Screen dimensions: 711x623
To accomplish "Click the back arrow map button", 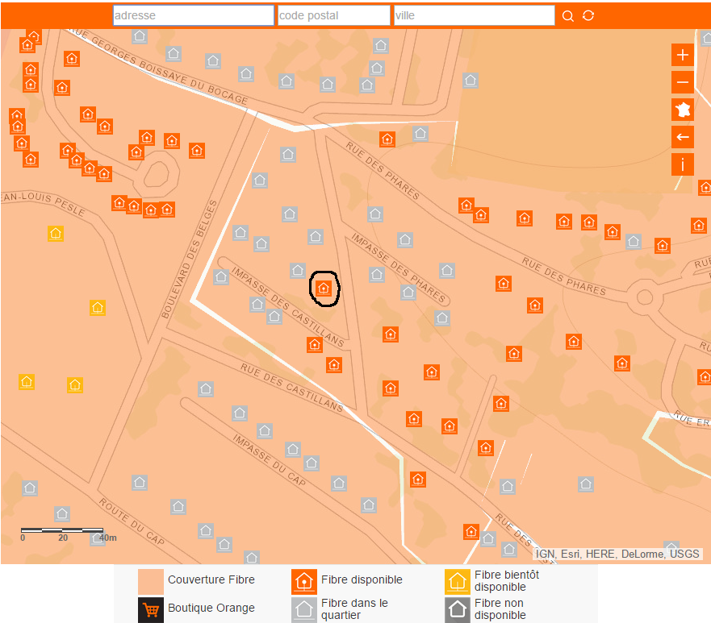I will click(683, 137).
